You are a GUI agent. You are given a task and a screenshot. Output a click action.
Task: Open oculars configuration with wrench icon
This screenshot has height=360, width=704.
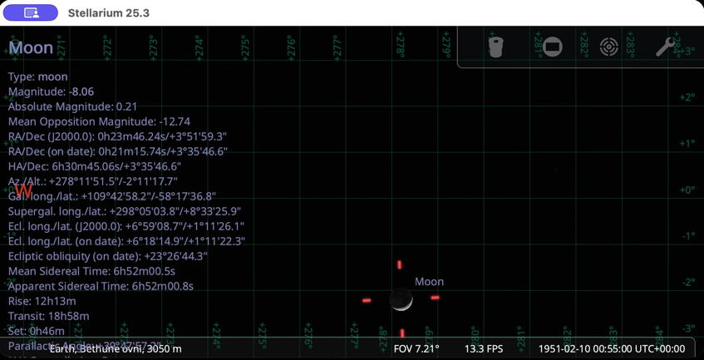click(x=666, y=47)
